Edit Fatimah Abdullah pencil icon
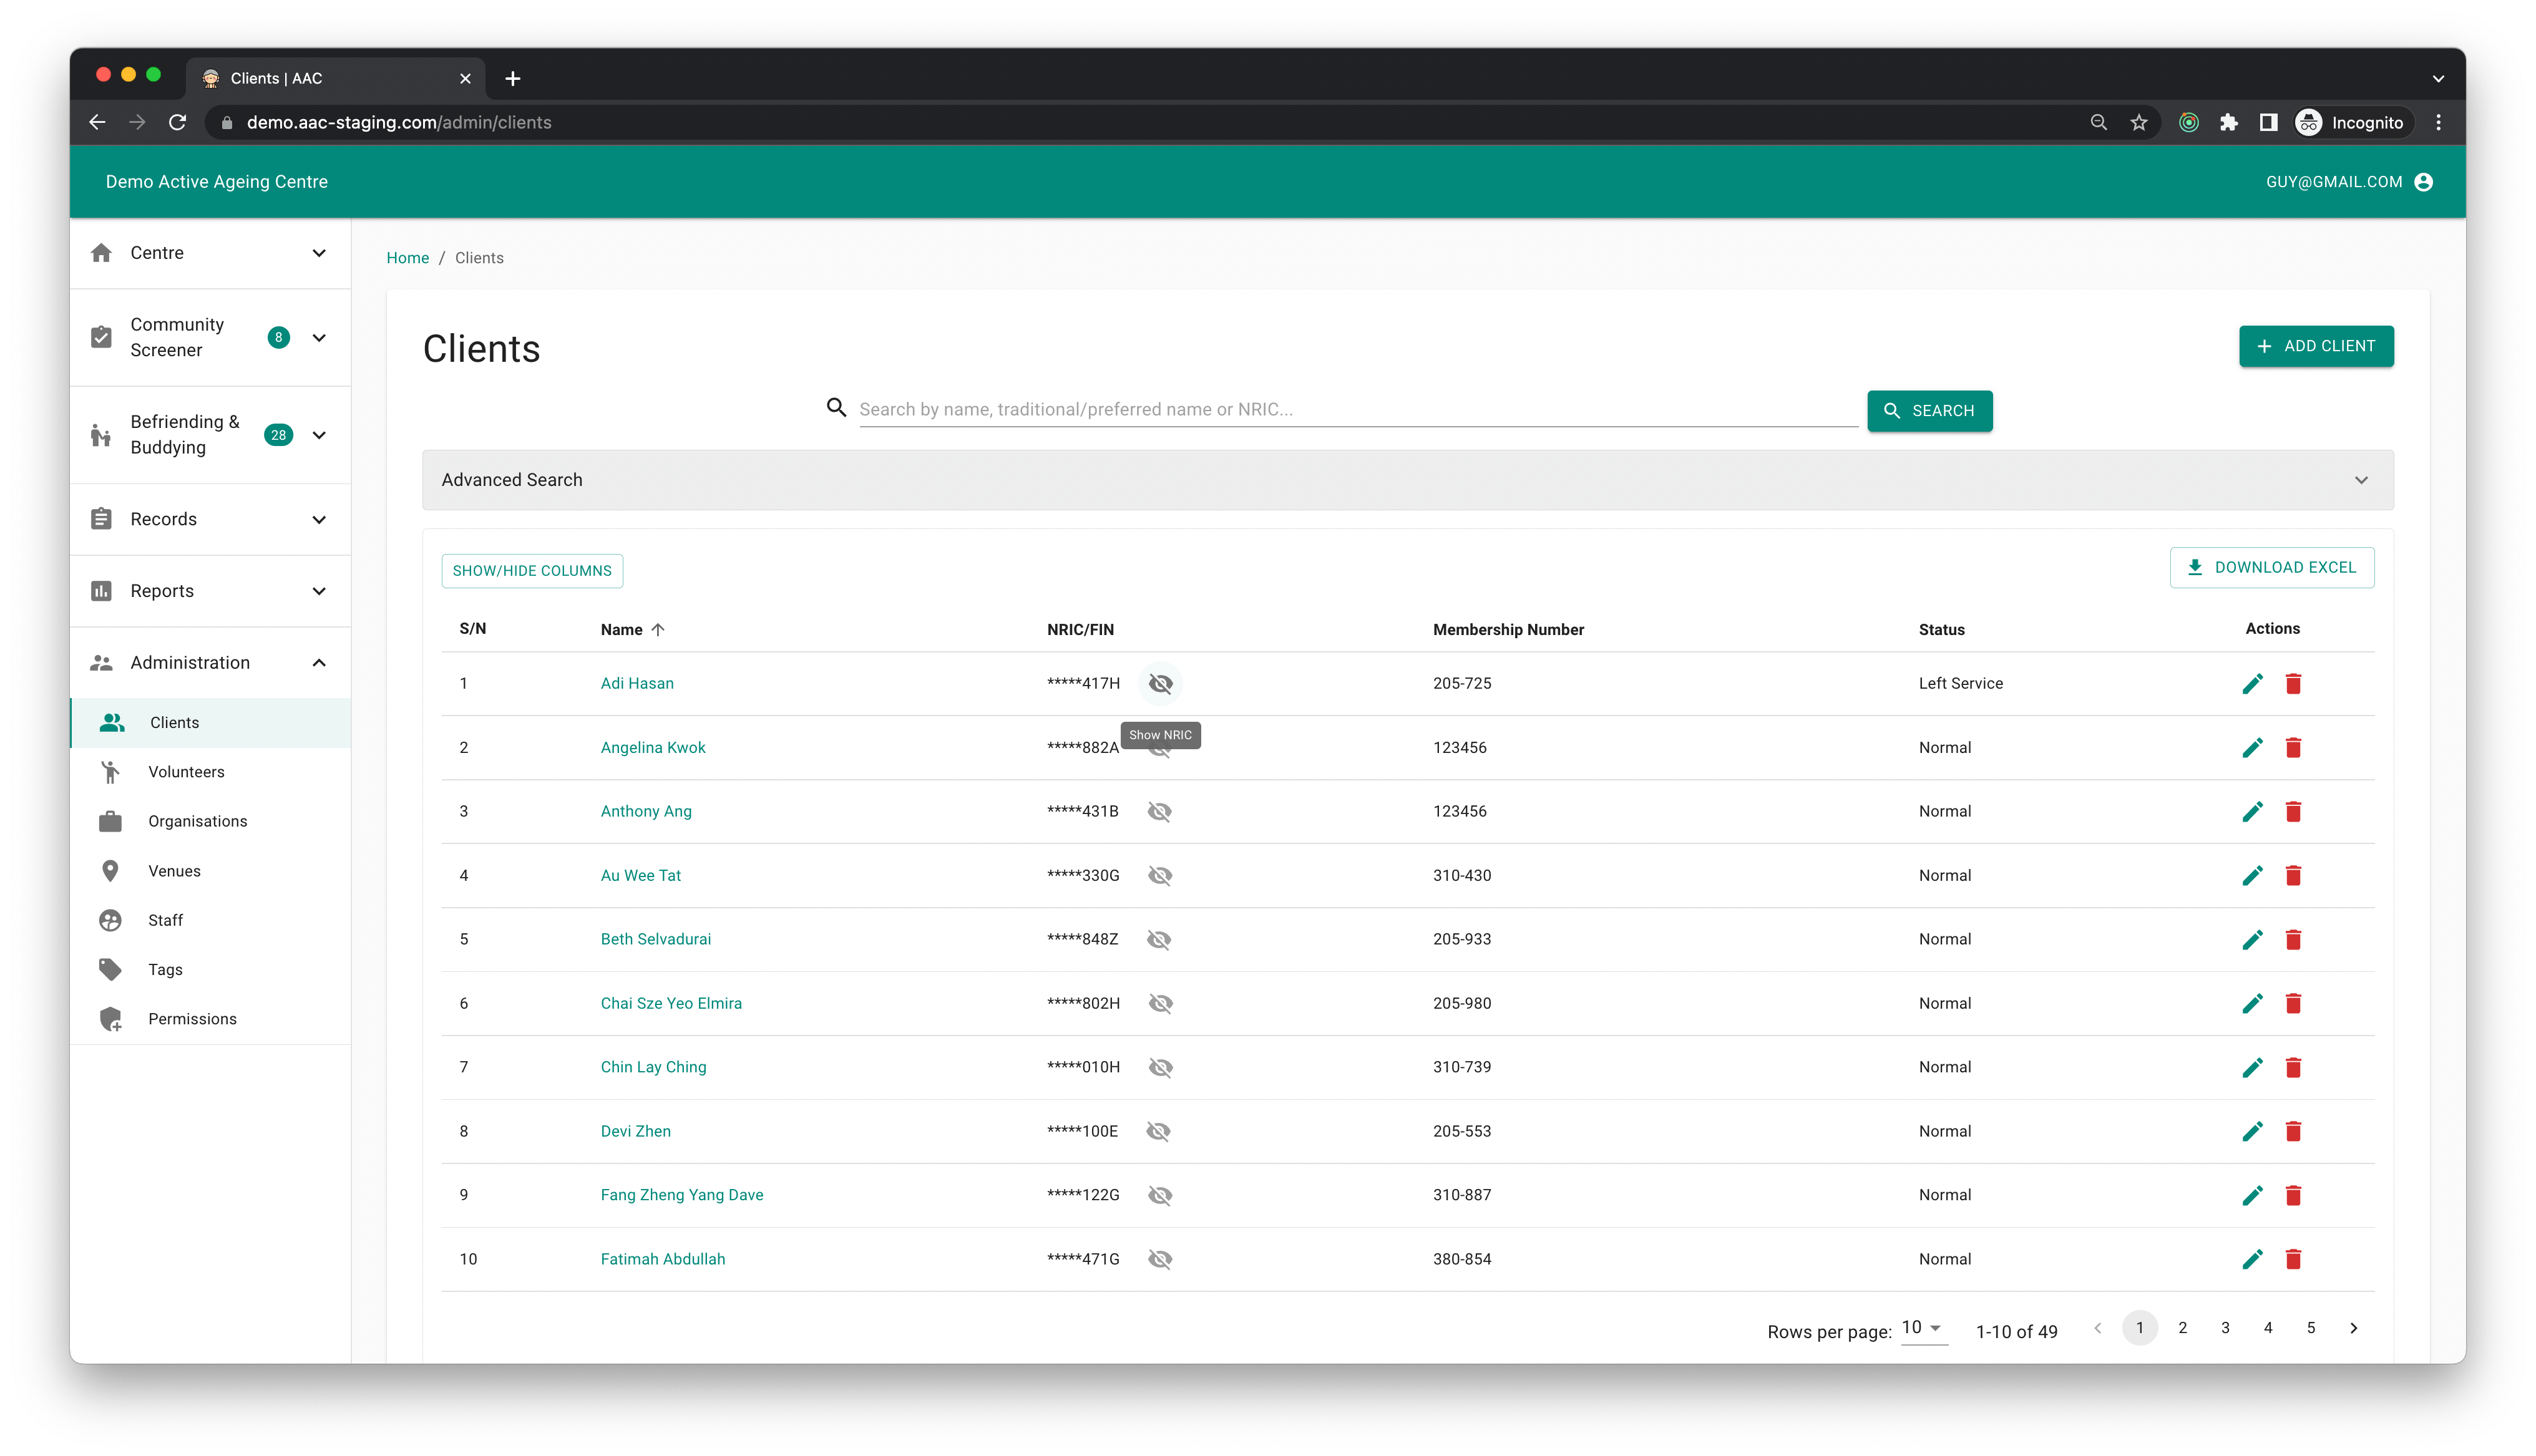 click(x=2252, y=1260)
